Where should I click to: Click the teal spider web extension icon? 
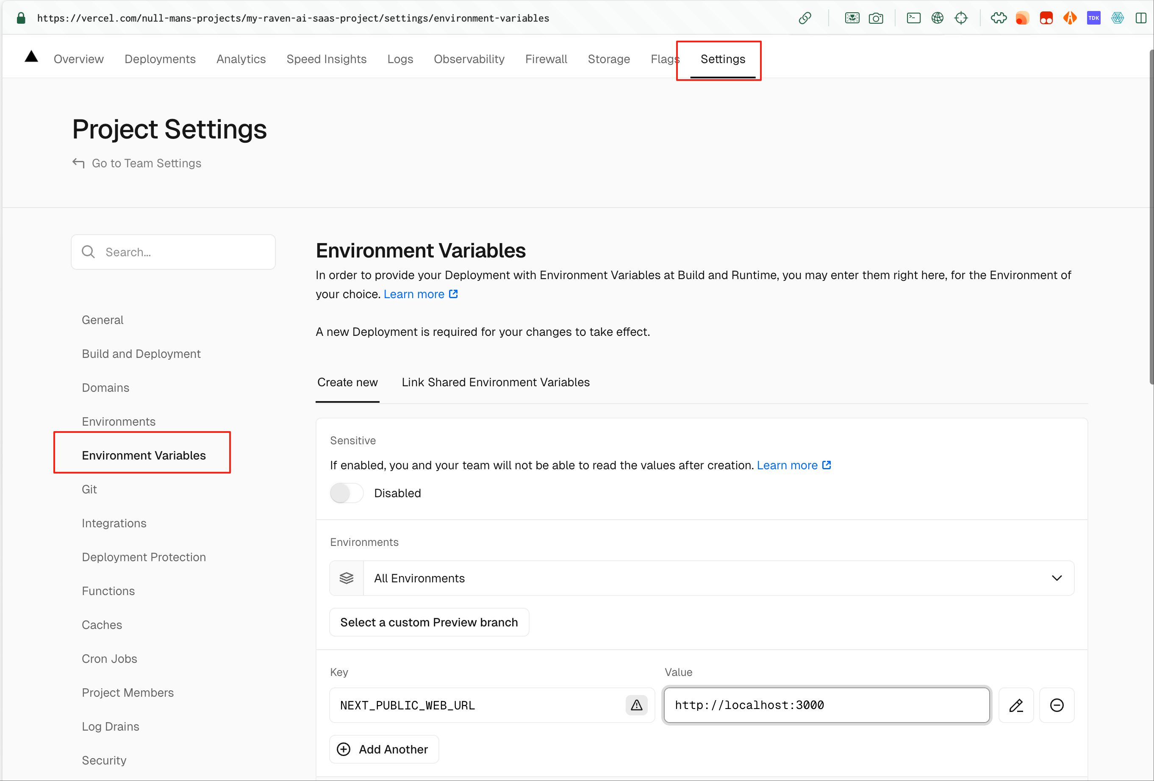pyautogui.click(x=1118, y=18)
